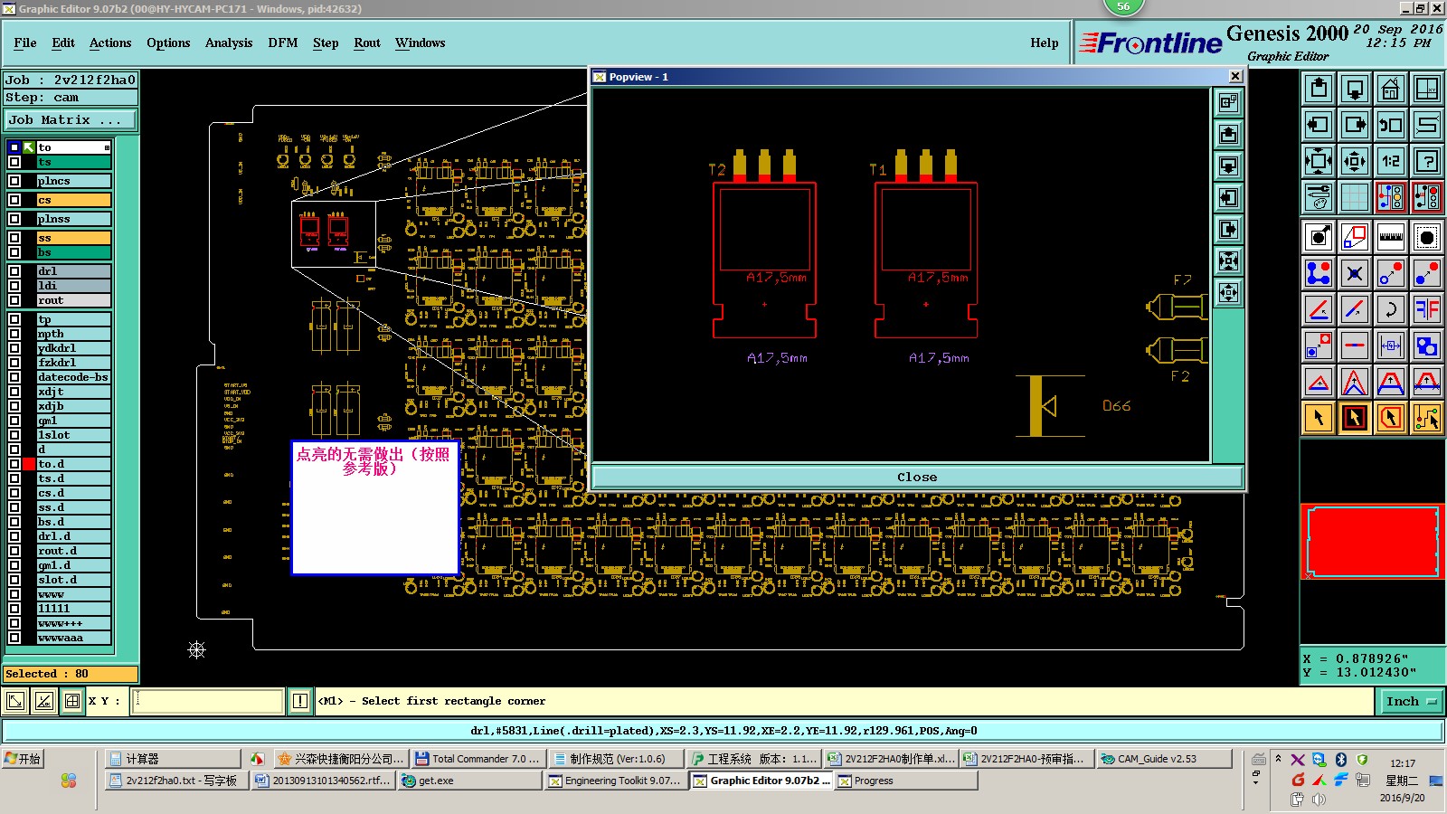
Task: Select the fzkdrl layer name
Action: (74, 363)
